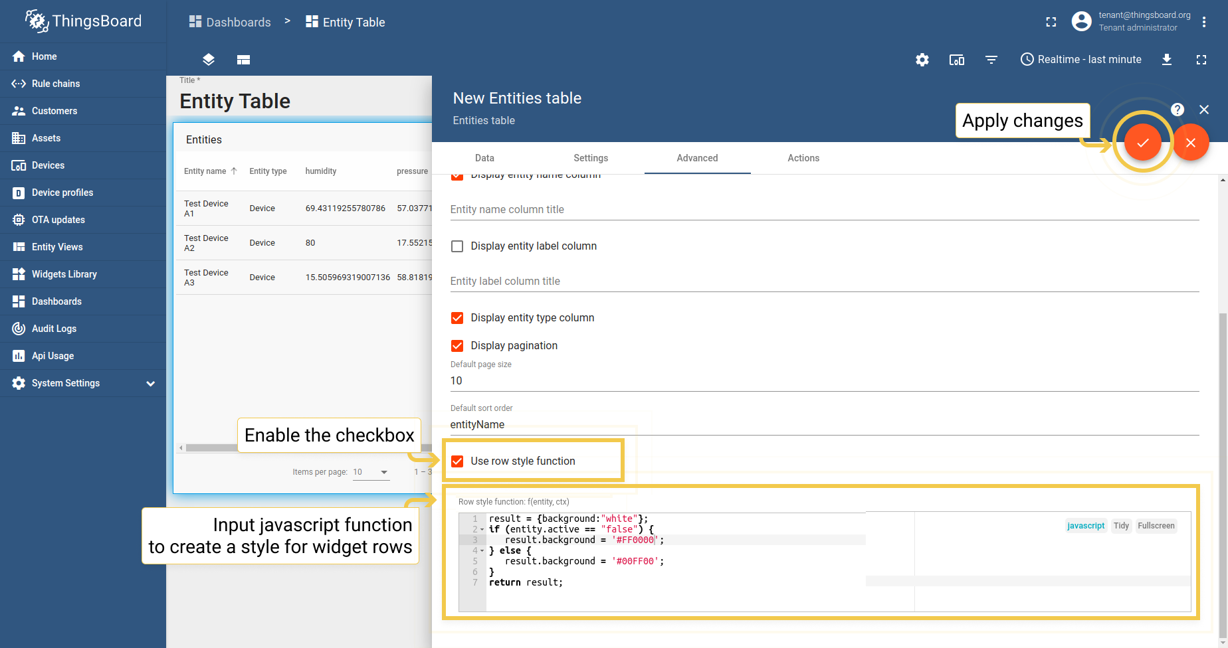Click the orange cancel changes X button
1228x648 pixels.
click(1190, 143)
